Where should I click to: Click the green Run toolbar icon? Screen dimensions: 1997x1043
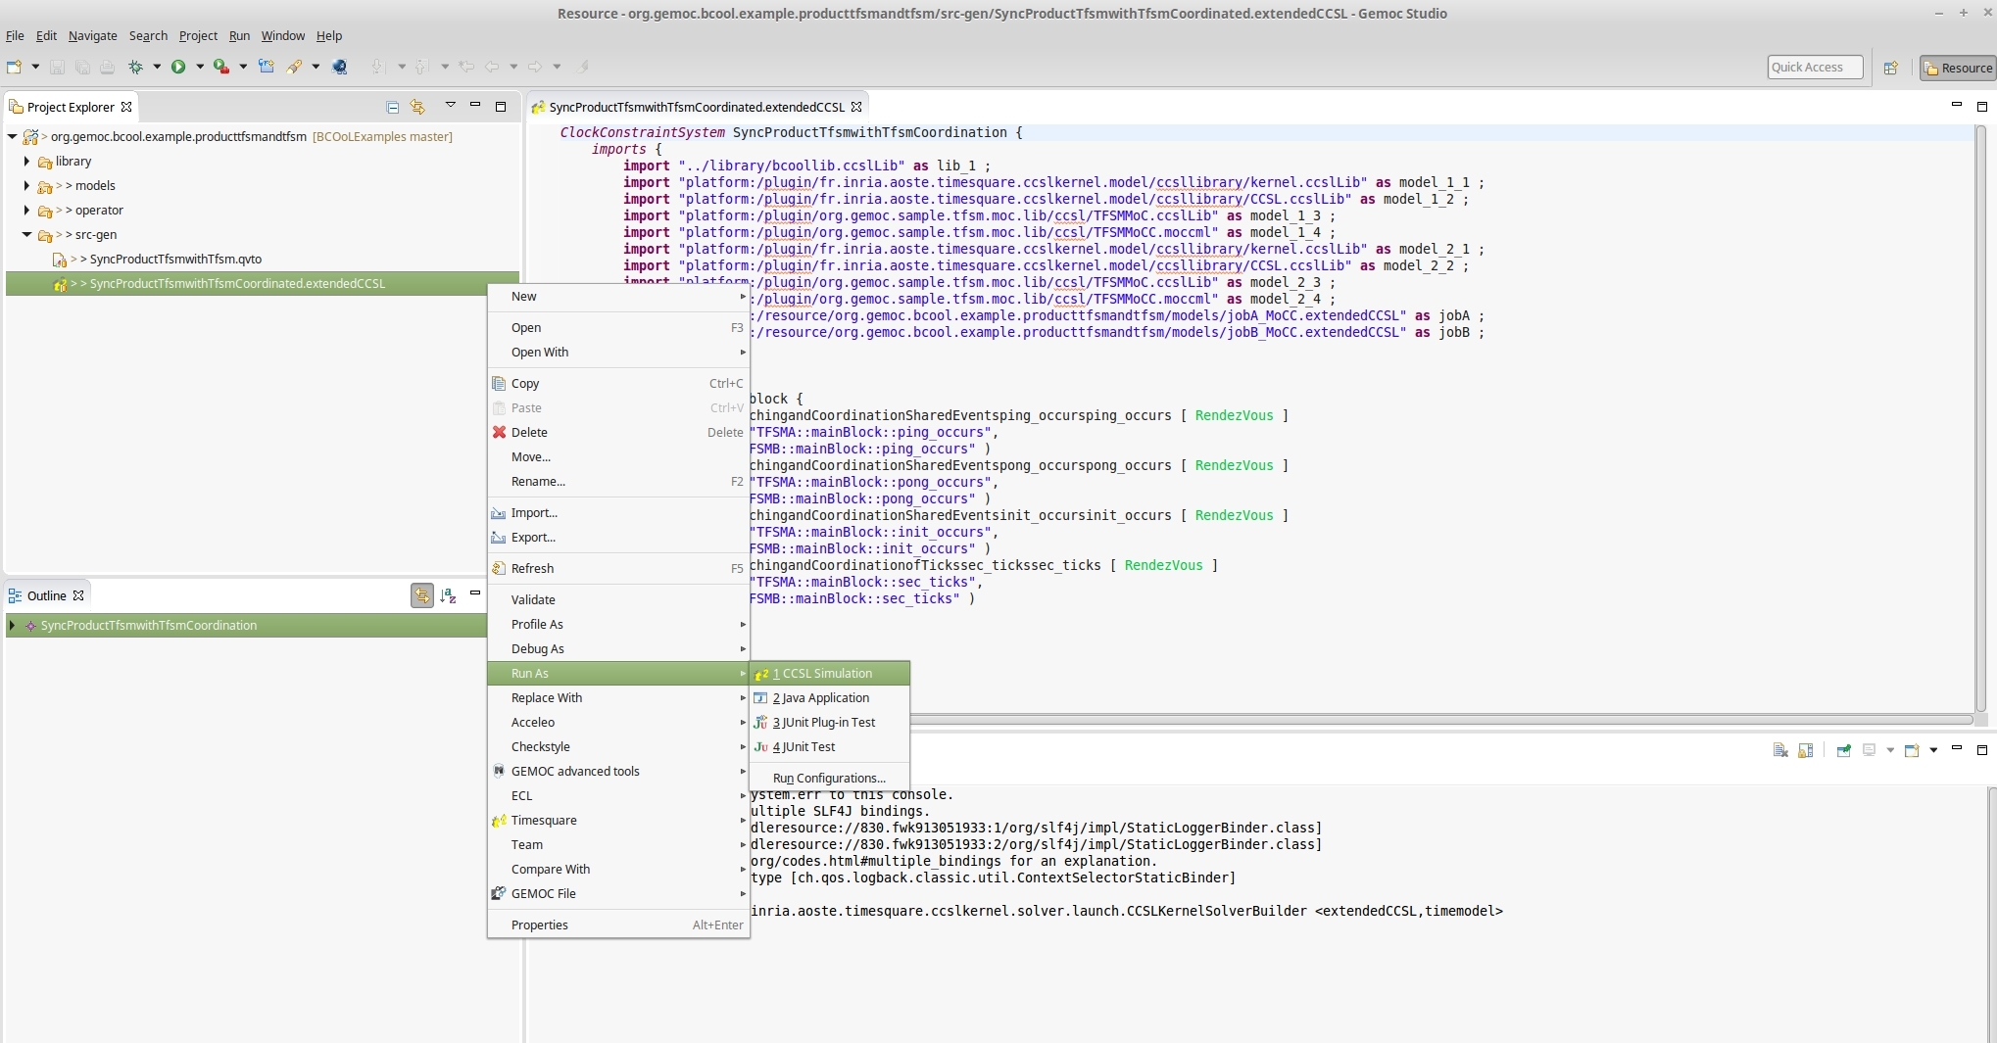click(178, 67)
